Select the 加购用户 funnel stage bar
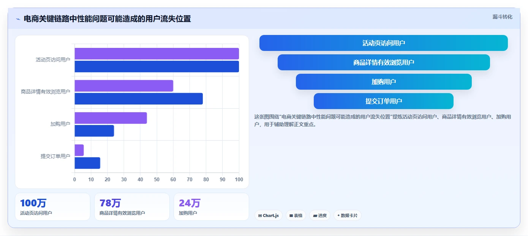This screenshot has height=236, width=528. (384, 82)
